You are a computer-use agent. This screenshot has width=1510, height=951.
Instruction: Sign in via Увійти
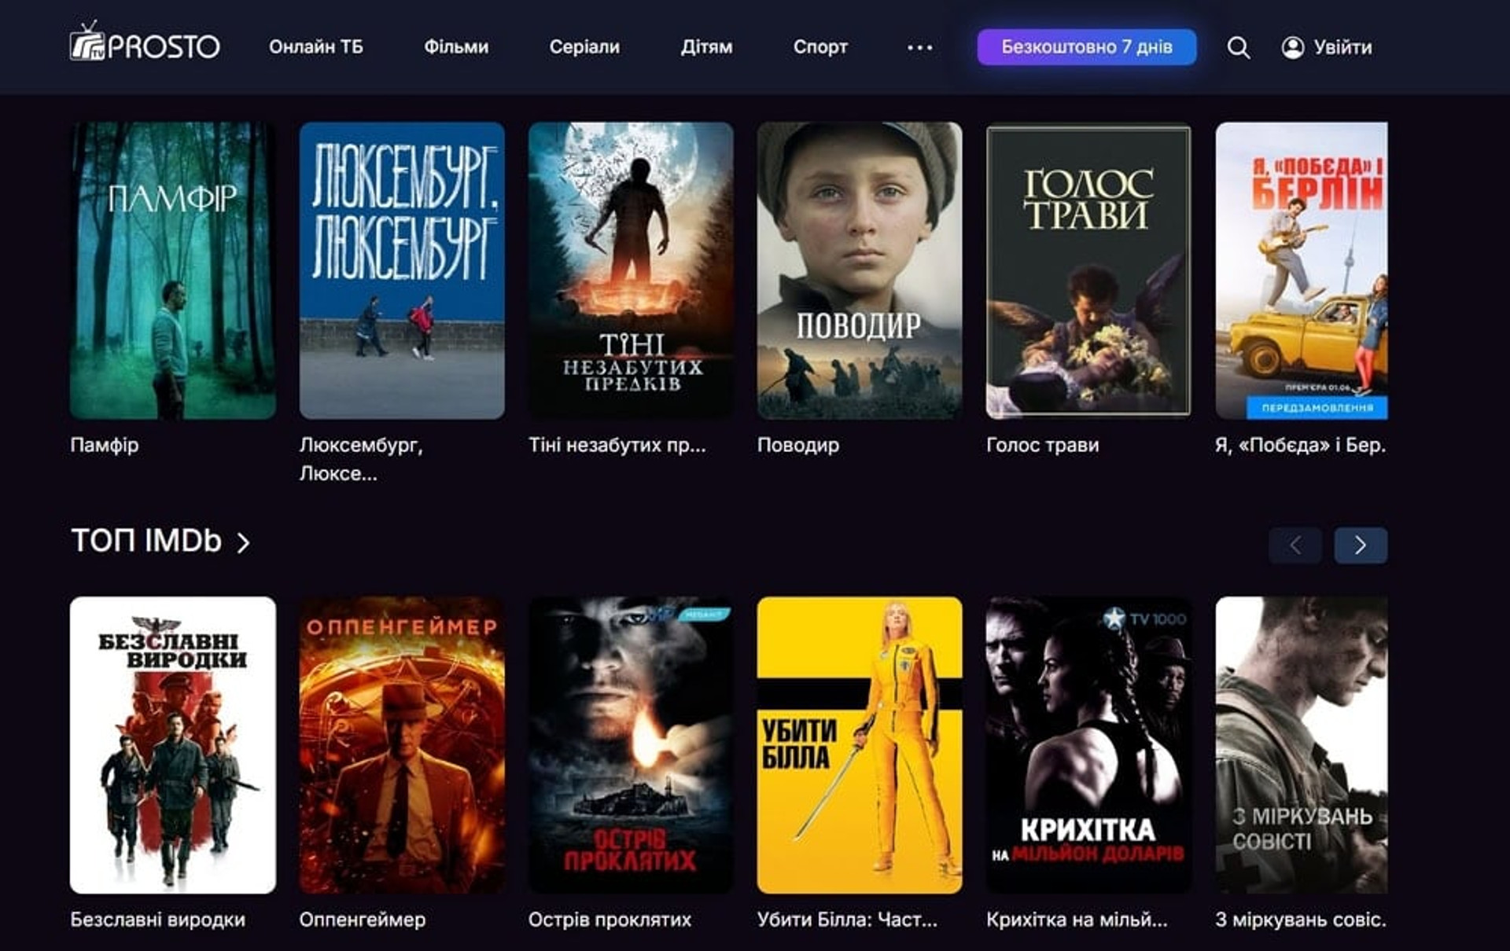pyautogui.click(x=1342, y=47)
